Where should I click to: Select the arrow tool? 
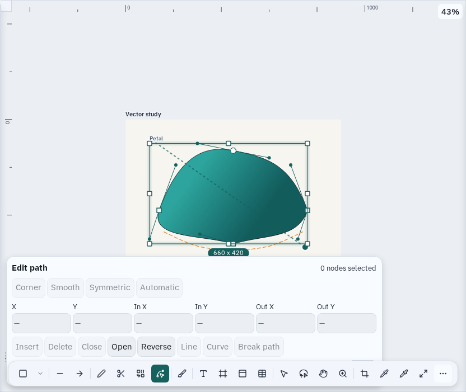[x=80, y=374]
